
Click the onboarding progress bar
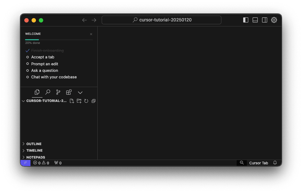59,40
